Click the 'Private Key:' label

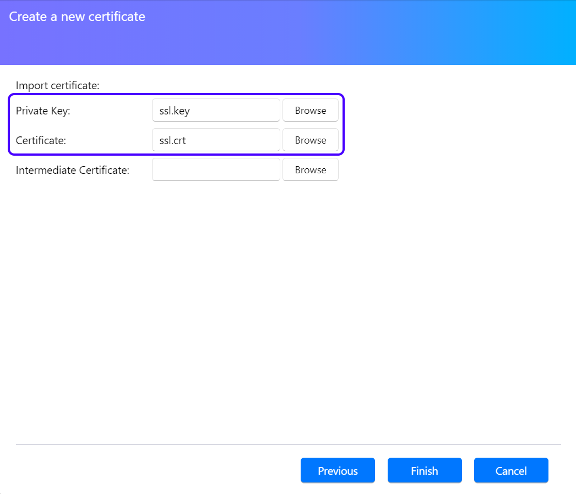pos(43,111)
